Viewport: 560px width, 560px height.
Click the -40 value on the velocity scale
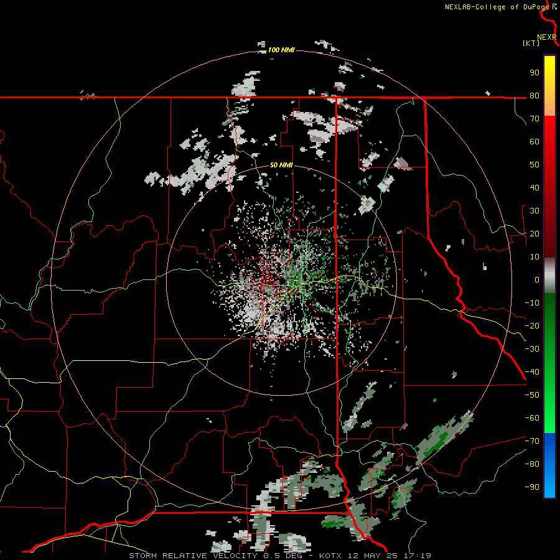[x=532, y=372]
